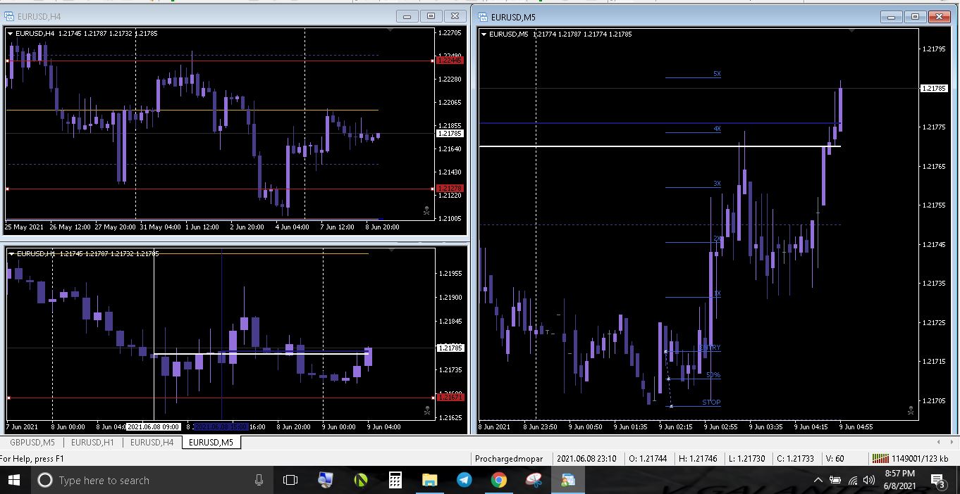The image size is (960, 494).
Task: Click the L: 1.21730 low price field
Action: click(x=747, y=459)
